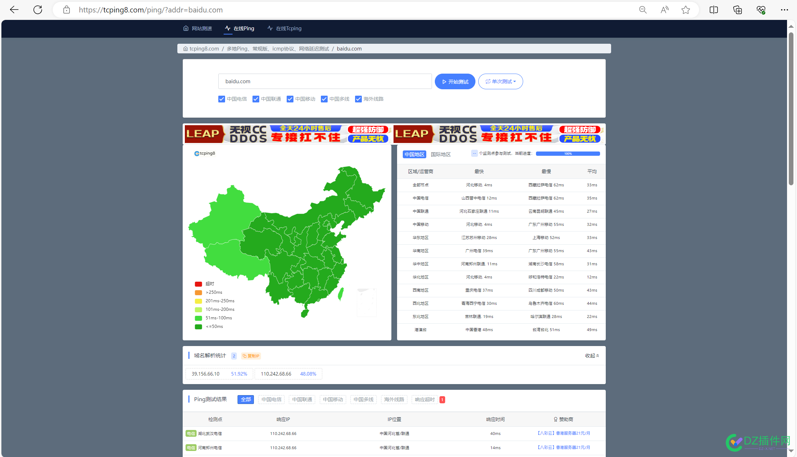Click the browser address bar URL

pos(151,10)
